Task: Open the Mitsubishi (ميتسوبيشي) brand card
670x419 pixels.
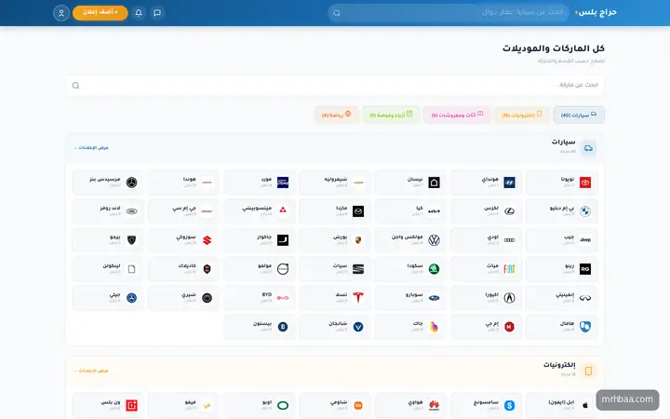Action: tap(259, 211)
